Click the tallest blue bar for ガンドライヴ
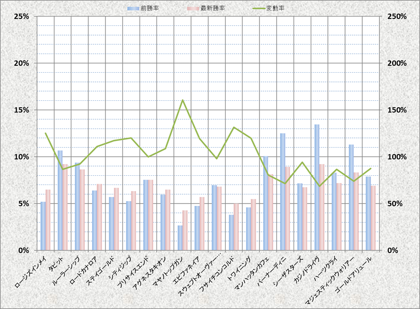The width and height of the screenshot is (420, 309). tap(317, 187)
